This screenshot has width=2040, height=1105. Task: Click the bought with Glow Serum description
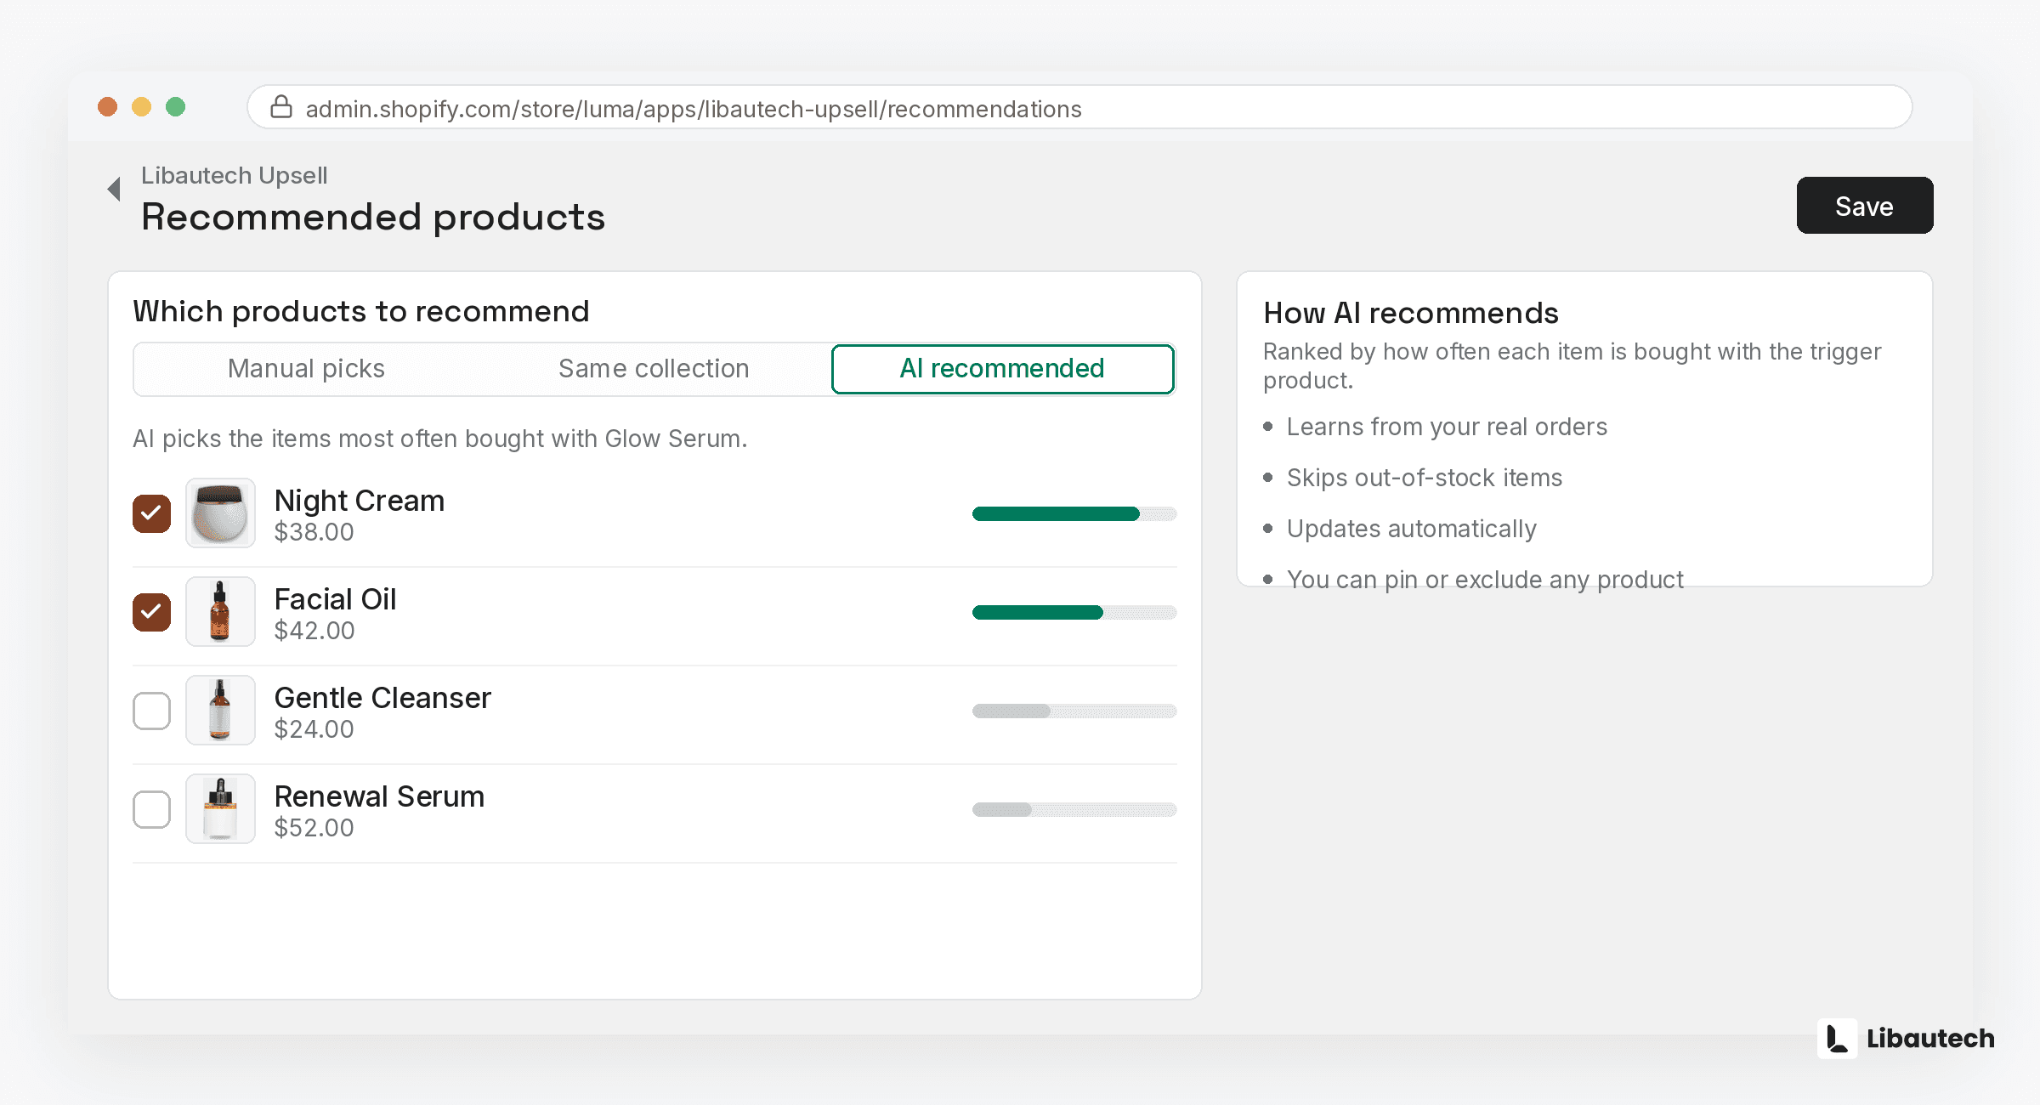click(x=440, y=439)
